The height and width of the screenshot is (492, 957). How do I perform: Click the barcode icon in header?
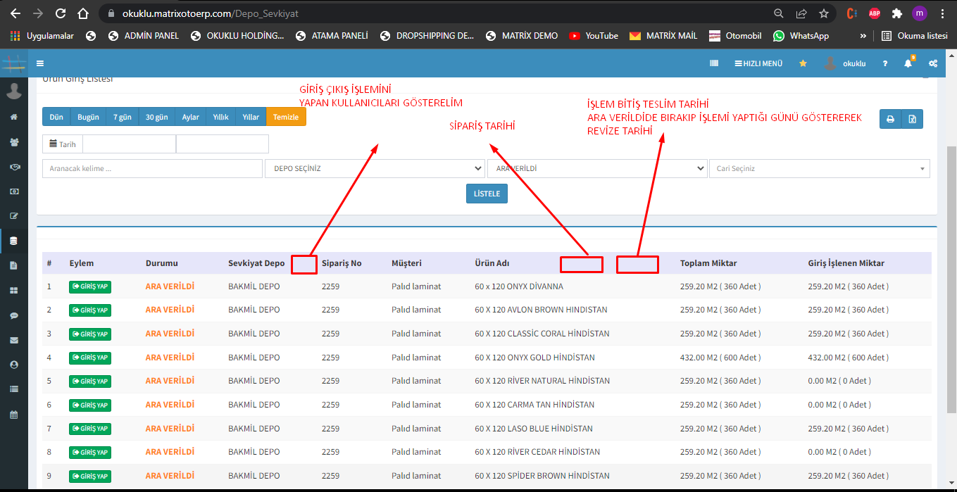tap(714, 63)
